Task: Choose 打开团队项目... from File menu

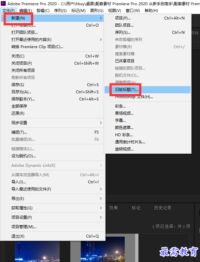Action: pyautogui.click(x=52, y=33)
